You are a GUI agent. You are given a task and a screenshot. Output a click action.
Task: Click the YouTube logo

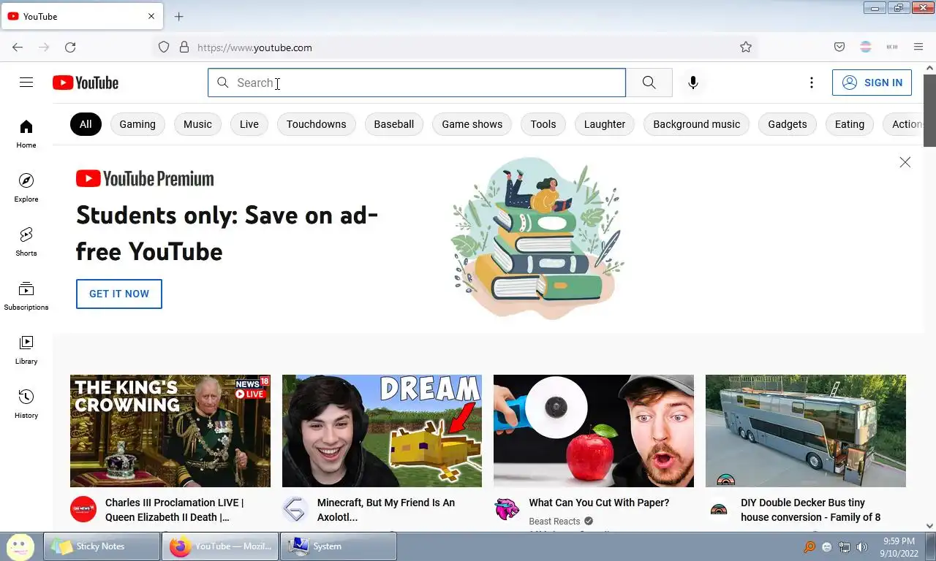click(x=86, y=83)
